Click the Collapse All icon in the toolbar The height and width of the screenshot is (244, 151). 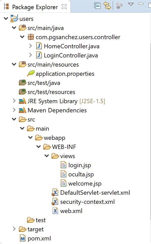coord(97,5)
